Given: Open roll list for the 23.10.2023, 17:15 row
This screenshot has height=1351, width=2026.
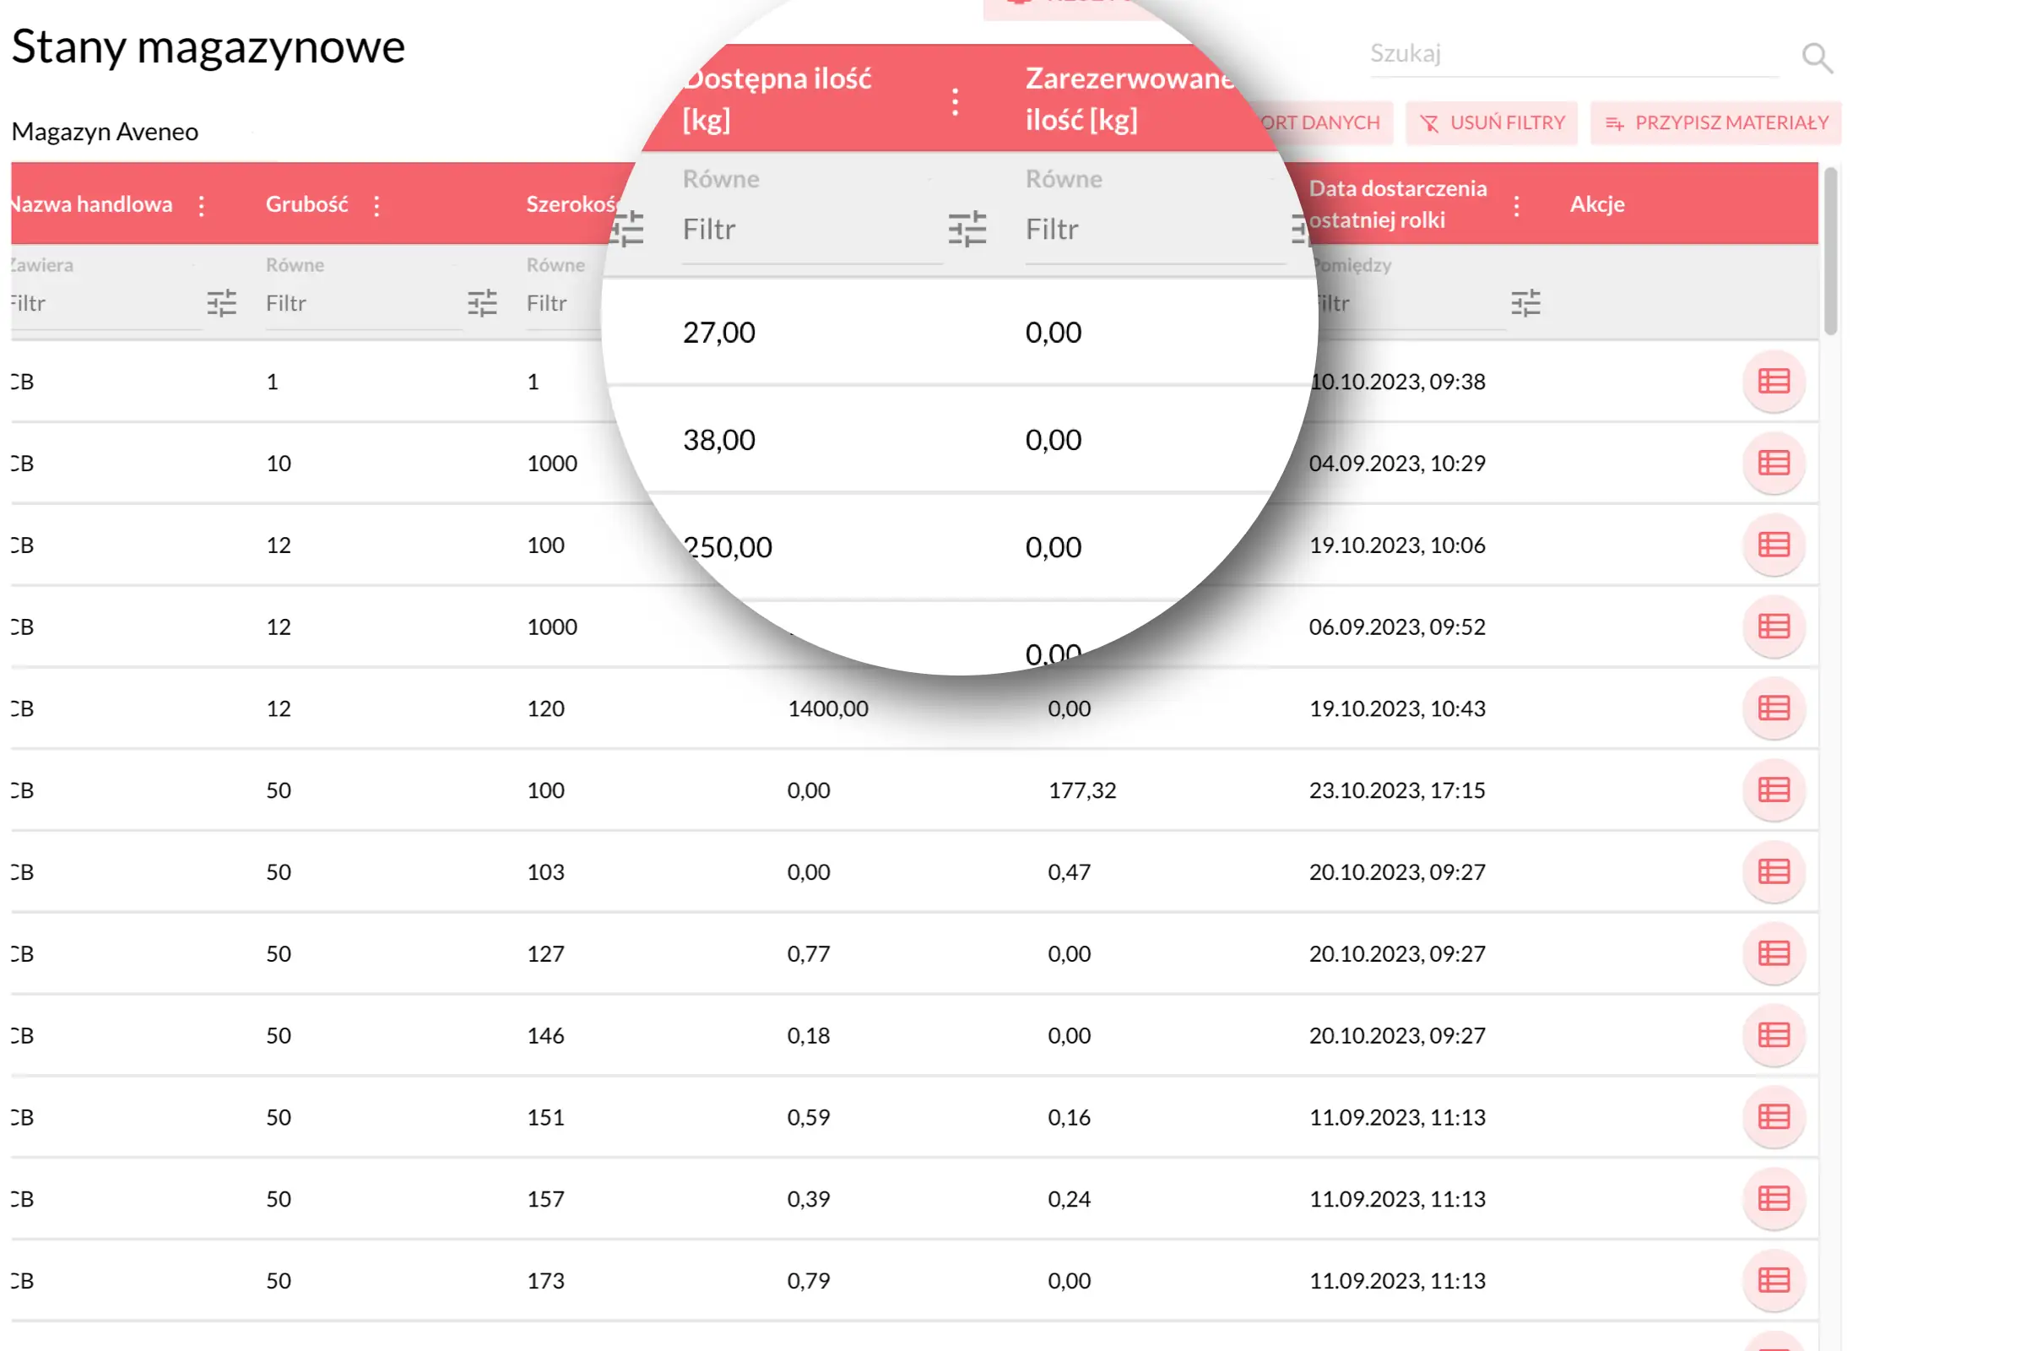Looking at the screenshot, I should click(1773, 790).
